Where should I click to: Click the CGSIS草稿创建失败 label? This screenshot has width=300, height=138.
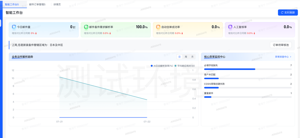(x=214, y=84)
